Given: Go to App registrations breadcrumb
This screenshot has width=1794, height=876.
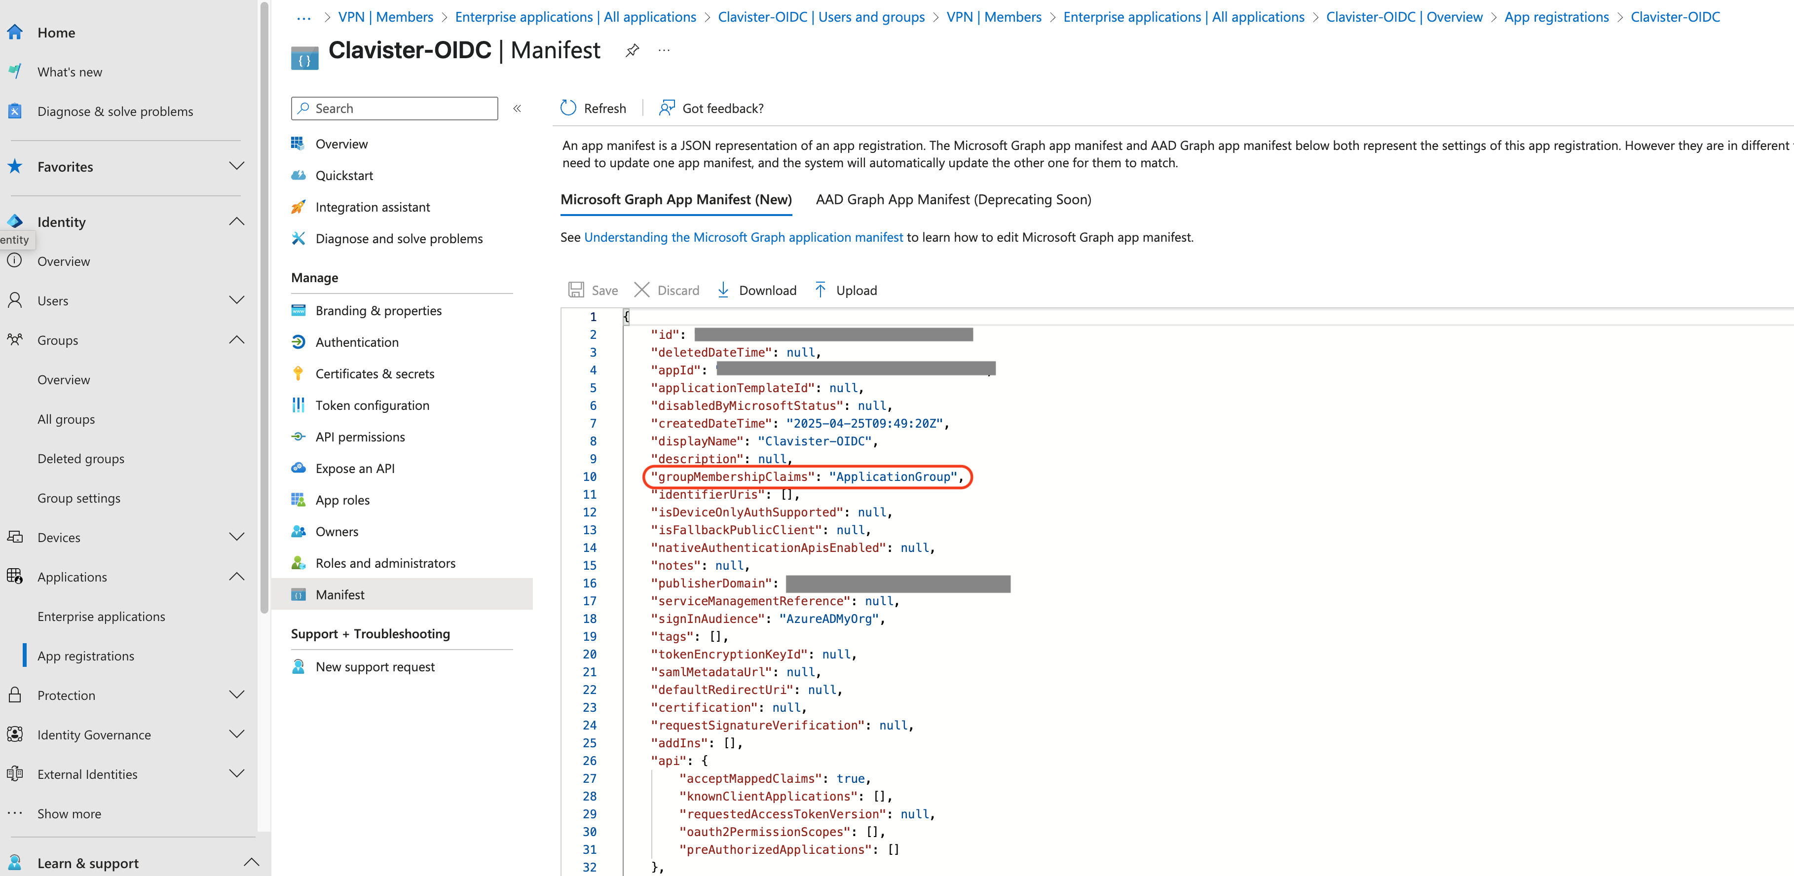Looking at the screenshot, I should tap(1557, 17).
